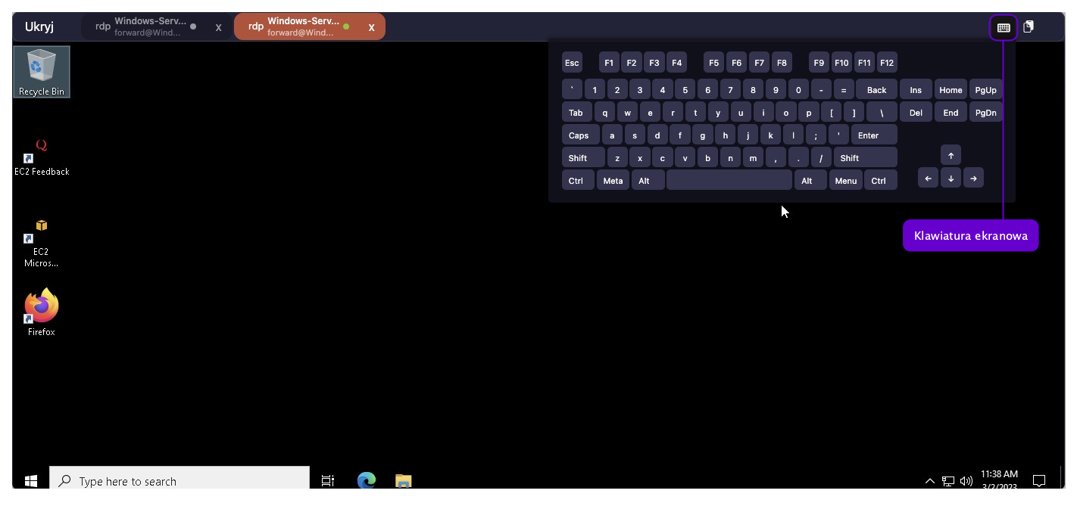Switch to the inactive first rdp tab
The width and height of the screenshot is (1077, 506).
pos(145,27)
